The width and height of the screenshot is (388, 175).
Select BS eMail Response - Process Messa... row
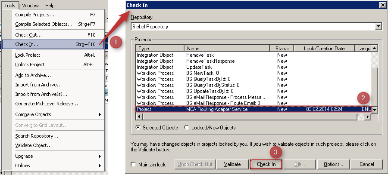click(253, 97)
